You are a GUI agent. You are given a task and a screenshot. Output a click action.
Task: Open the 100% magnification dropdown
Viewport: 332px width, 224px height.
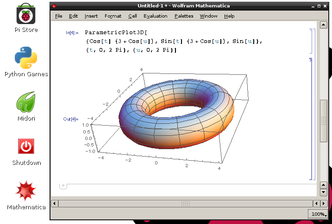318,214
